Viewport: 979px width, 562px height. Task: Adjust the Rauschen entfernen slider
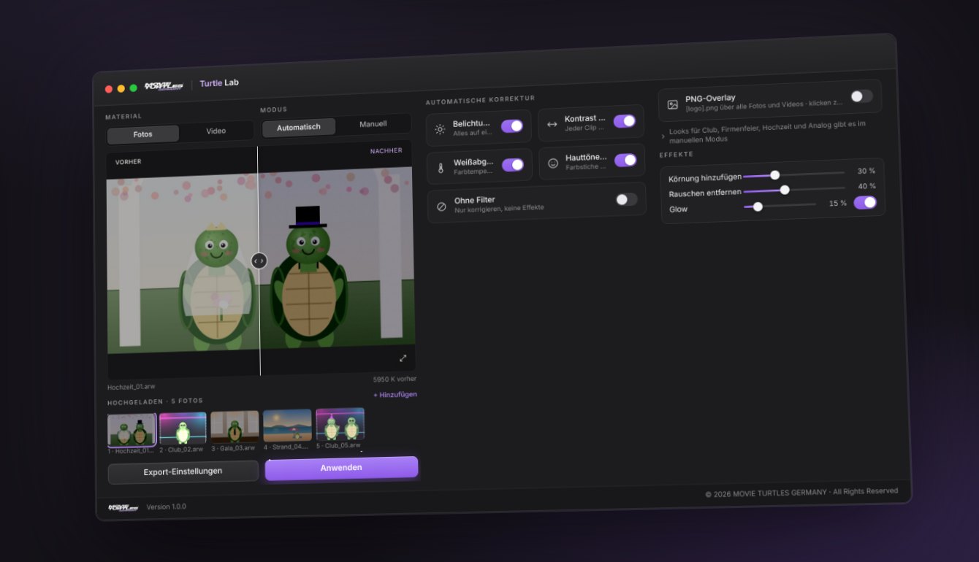(794, 190)
